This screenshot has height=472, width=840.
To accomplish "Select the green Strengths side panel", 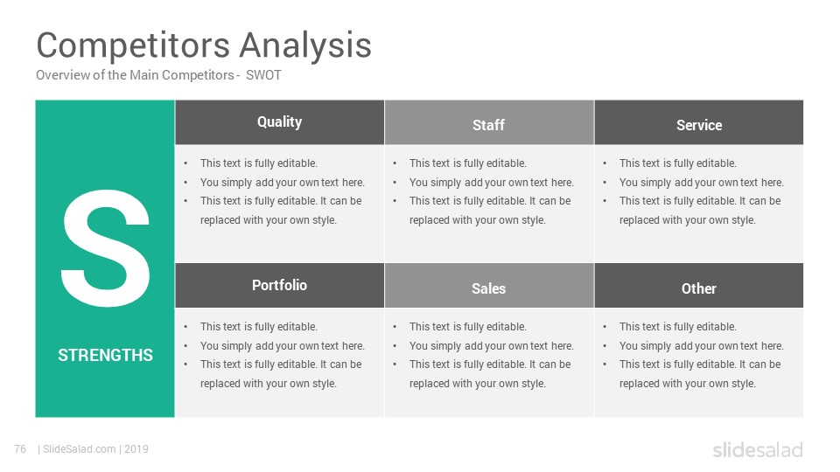I will pyautogui.click(x=105, y=259).
